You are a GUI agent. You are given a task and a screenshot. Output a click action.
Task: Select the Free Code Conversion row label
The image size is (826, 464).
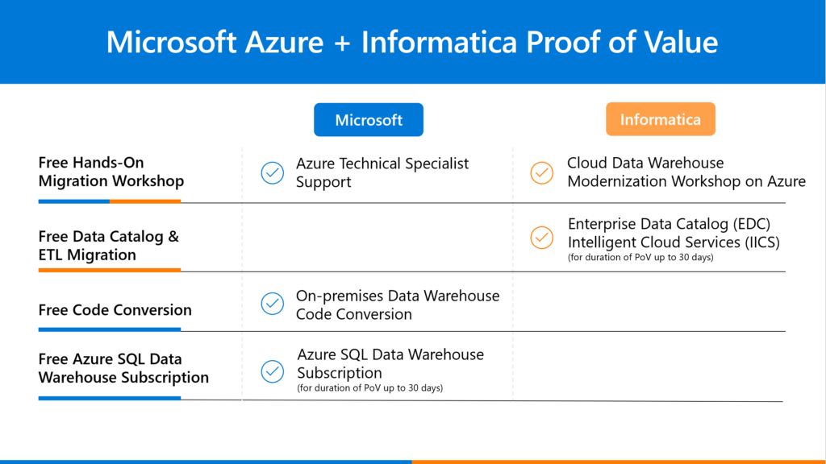point(115,310)
